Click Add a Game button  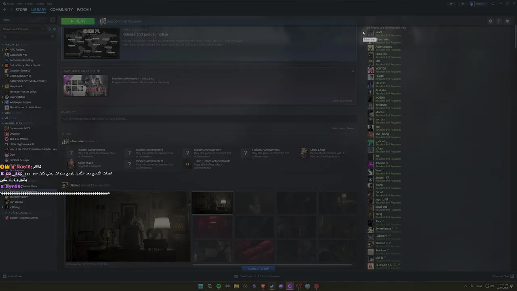[13, 276]
